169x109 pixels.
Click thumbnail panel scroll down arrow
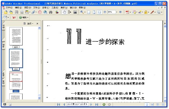pyautogui.click(x=39, y=98)
